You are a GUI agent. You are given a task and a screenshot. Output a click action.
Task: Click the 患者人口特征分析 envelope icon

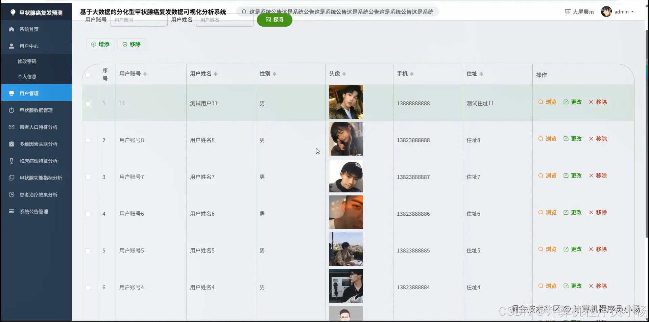[x=11, y=127]
